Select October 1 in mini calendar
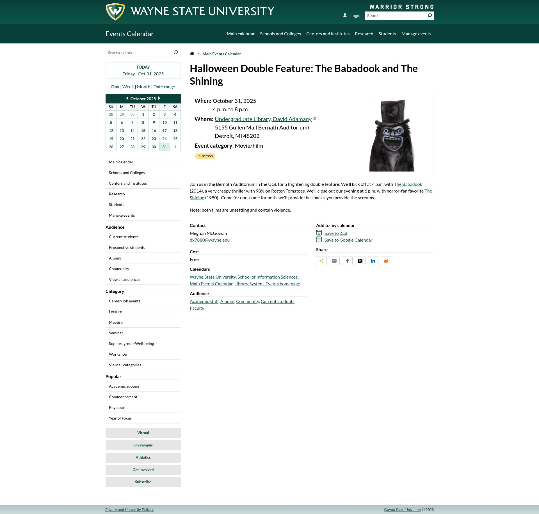Viewport: 539px width, 514px height. point(143,114)
